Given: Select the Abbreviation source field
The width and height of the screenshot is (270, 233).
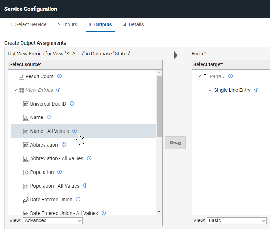Looking at the screenshot, I should click(x=44, y=145).
